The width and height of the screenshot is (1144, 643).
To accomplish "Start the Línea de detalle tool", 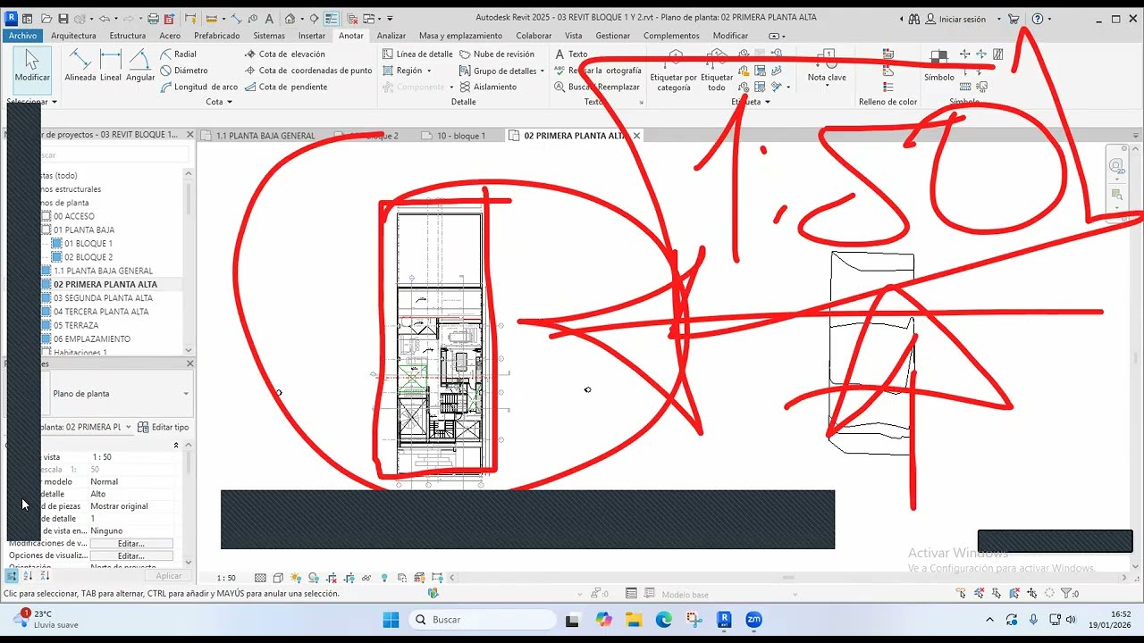I will (x=417, y=54).
